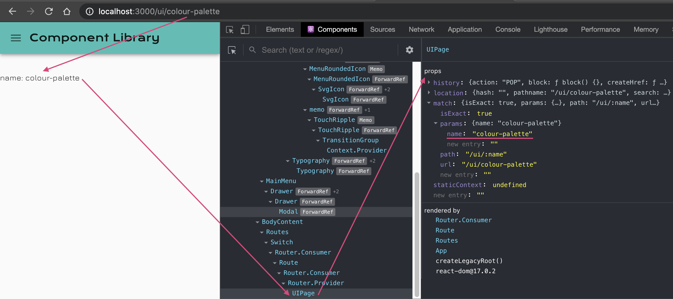Click the url value "/ui/colour-palette"
This screenshot has height=299, width=673.
(x=499, y=164)
